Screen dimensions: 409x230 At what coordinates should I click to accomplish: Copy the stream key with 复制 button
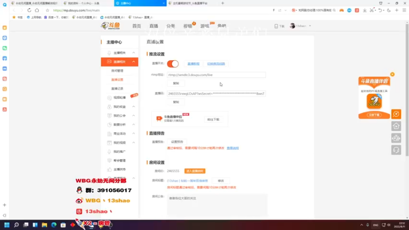[x=176, y=102]
